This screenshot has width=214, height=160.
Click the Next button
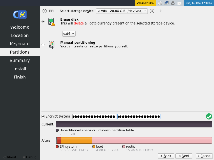click(x=184, y=156)
